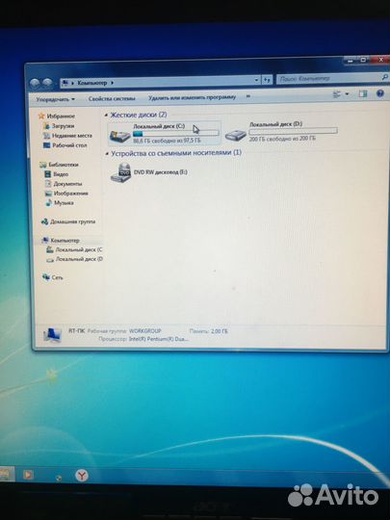
Task: Click Удалить или изменить программу
Action: point(192,97)
